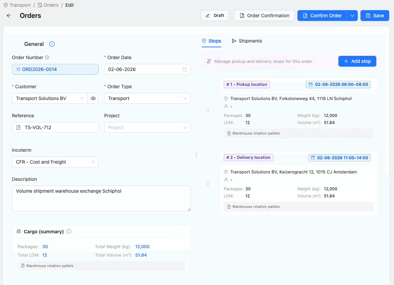The width and height of the screenshot is (394, 285).
Task: Click note icon in pickup Warehouse rotation pallets
Action: [x=229, y=134]
